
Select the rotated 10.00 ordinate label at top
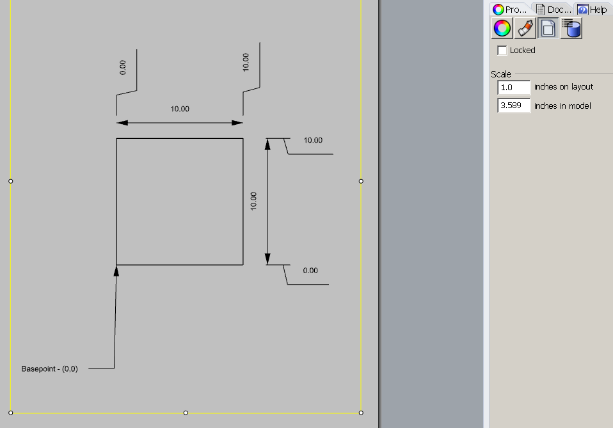[x=246, y=63]
